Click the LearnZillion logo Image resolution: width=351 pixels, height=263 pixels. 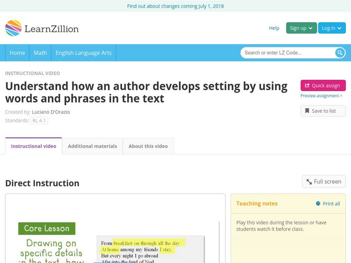(42, 28)
